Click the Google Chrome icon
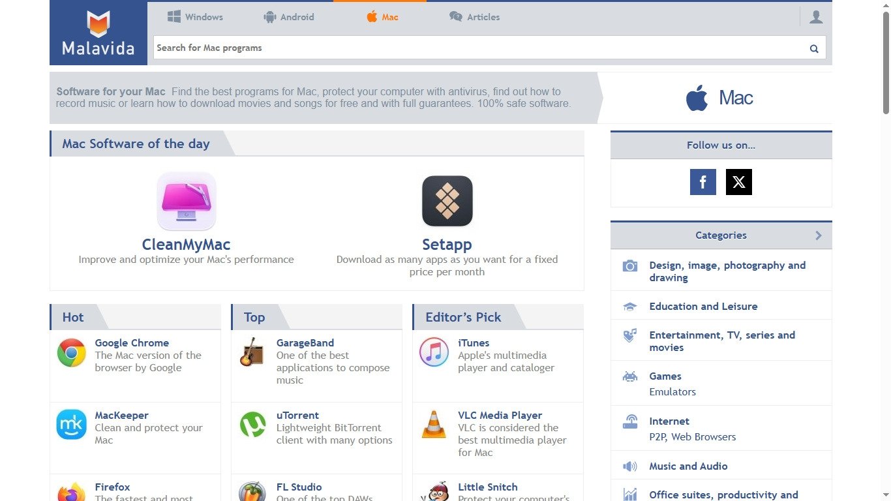Screen dimensions: 891x501 coord(72,353)
